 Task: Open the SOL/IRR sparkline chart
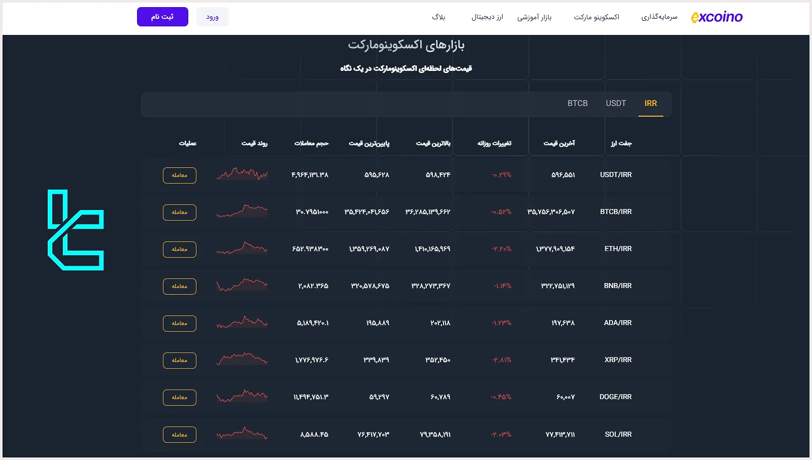[x=242, y=434]
